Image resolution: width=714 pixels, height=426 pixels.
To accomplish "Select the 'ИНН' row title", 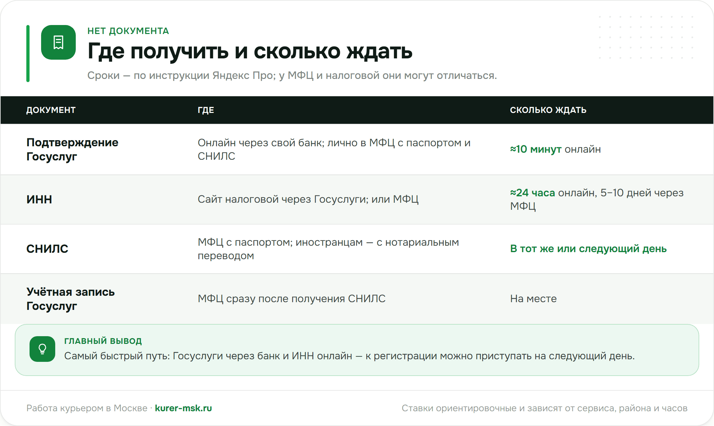I will click(x=39, y=199).
